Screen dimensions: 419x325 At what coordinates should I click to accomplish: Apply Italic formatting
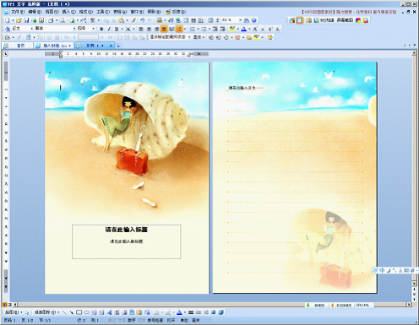109,29
